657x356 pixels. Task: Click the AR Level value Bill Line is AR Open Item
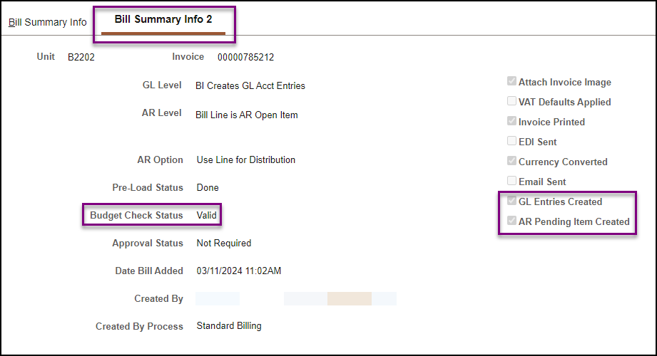click(x=247, y=115)
